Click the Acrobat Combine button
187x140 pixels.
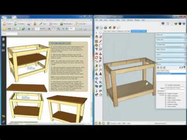coord(19,24)
